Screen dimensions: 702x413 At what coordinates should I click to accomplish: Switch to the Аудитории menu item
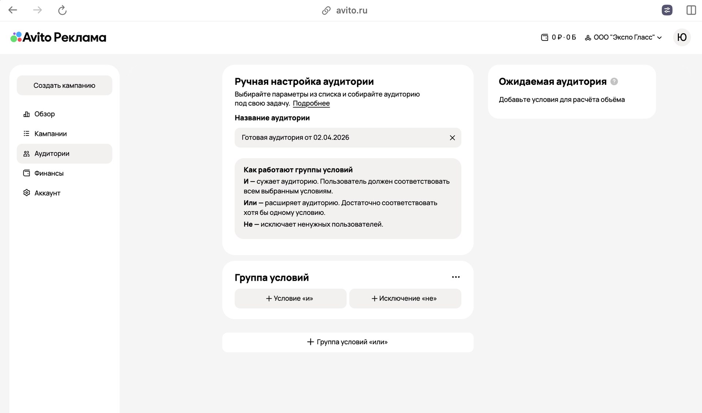52,154
